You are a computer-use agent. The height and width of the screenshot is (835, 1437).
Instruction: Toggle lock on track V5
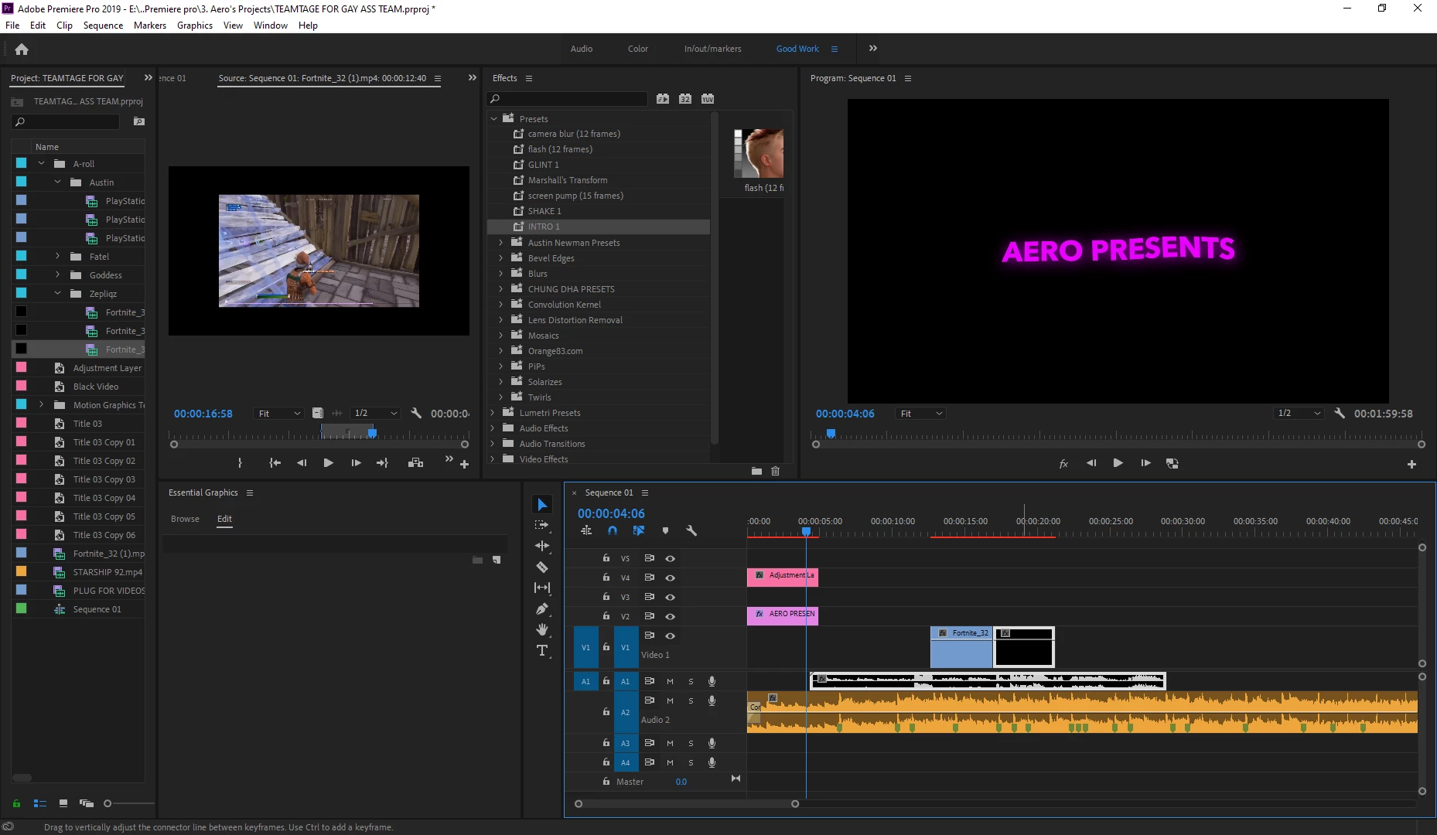[x=606, y=557]
